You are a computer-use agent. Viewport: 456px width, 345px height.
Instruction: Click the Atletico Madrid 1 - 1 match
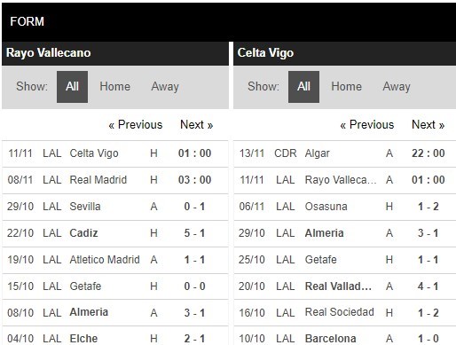[x=115, y=260]
